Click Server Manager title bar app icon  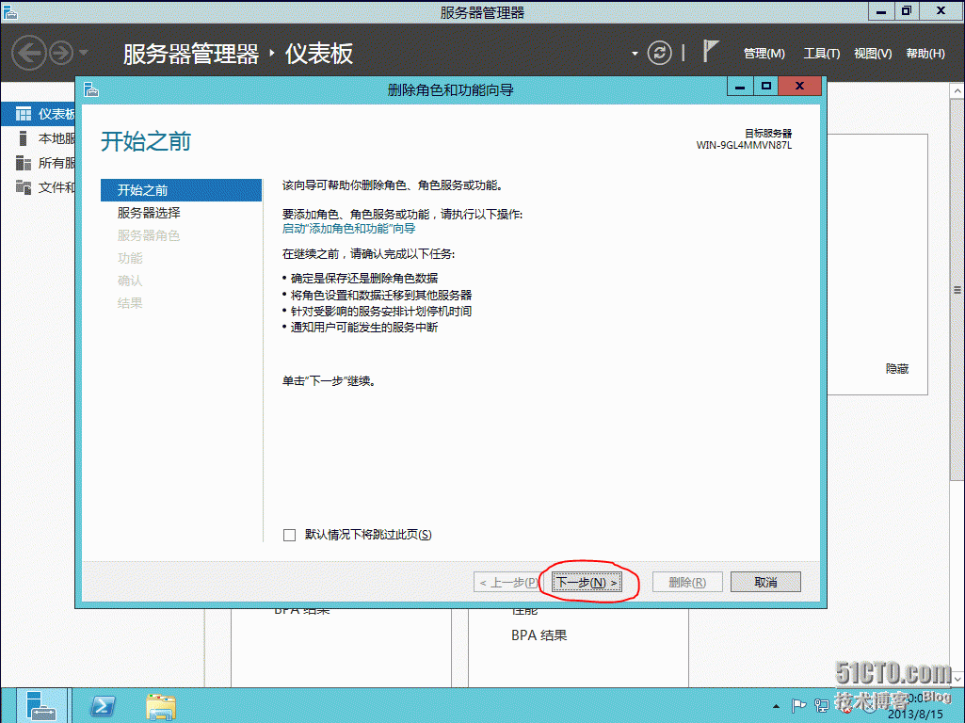pos(10,11)
